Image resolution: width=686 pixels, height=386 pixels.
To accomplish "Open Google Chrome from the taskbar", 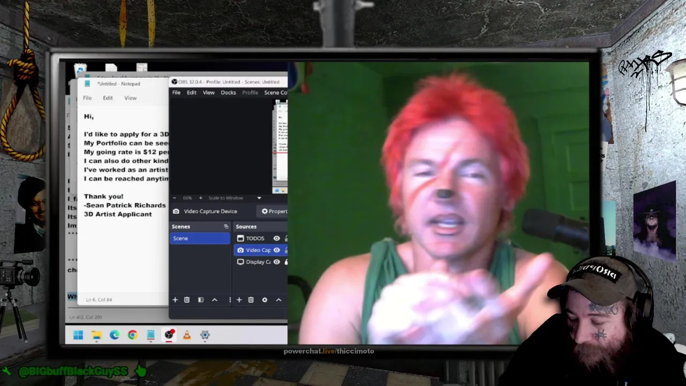I will (132, 335).
